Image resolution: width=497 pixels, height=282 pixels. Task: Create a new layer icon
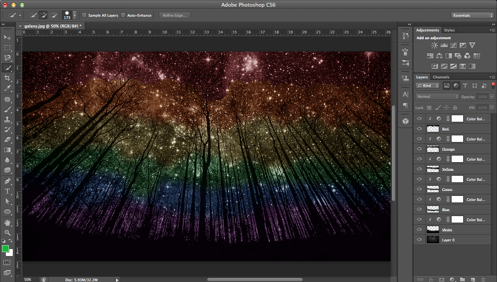point(473,279)
